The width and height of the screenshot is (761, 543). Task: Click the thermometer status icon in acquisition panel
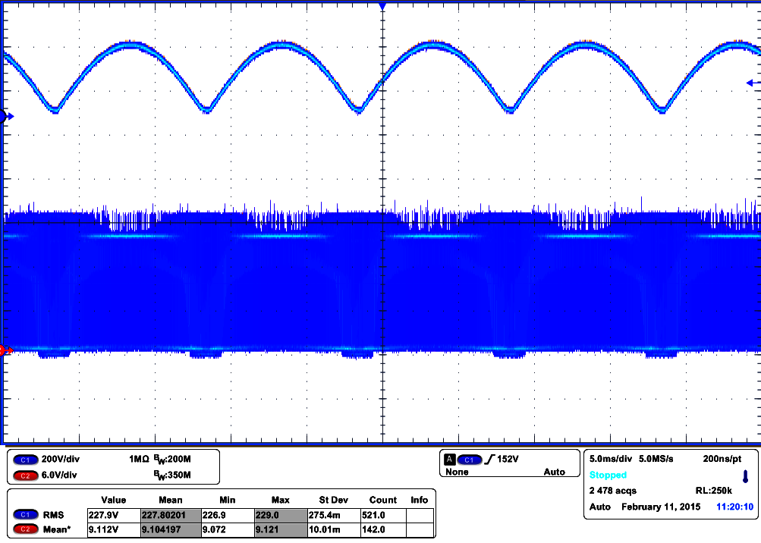[x=744, y=477]
